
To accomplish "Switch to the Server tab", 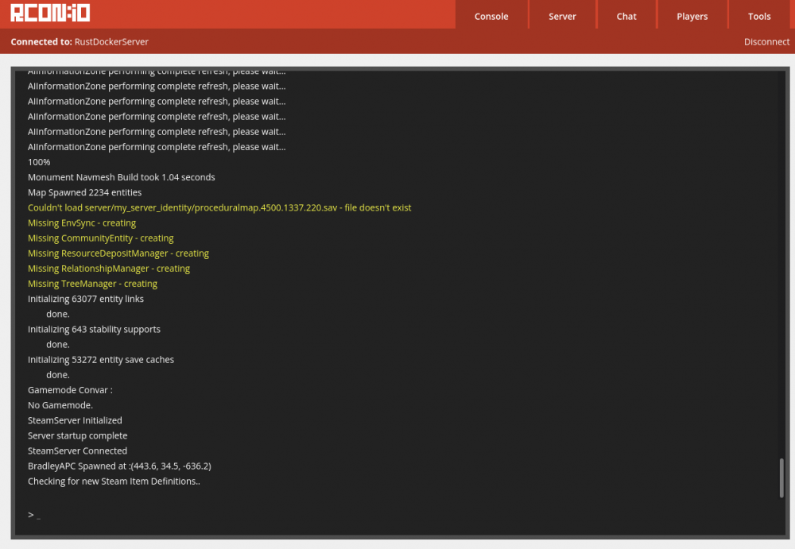I will 562,16.
